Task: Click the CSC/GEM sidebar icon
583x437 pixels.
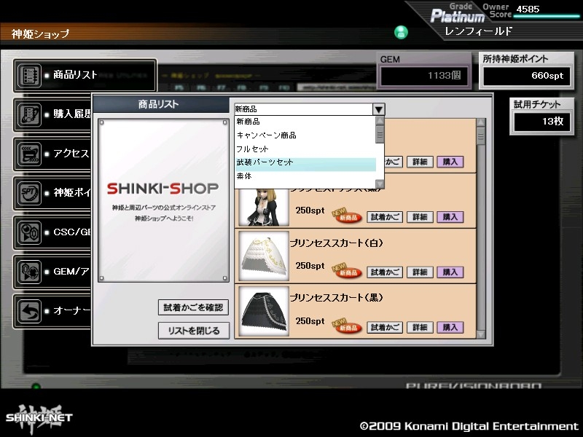Action: (29, 232)
